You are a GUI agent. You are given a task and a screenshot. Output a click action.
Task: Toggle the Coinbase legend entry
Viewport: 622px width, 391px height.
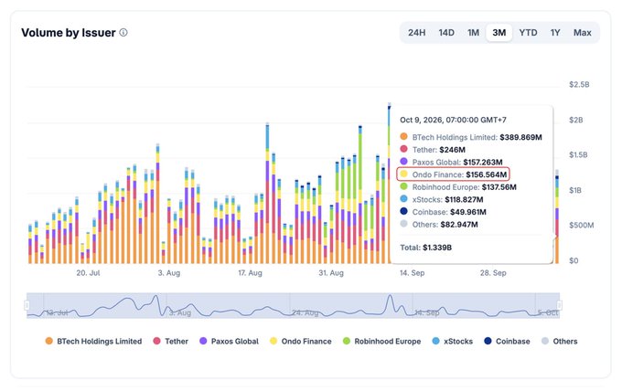click(507, 341)
